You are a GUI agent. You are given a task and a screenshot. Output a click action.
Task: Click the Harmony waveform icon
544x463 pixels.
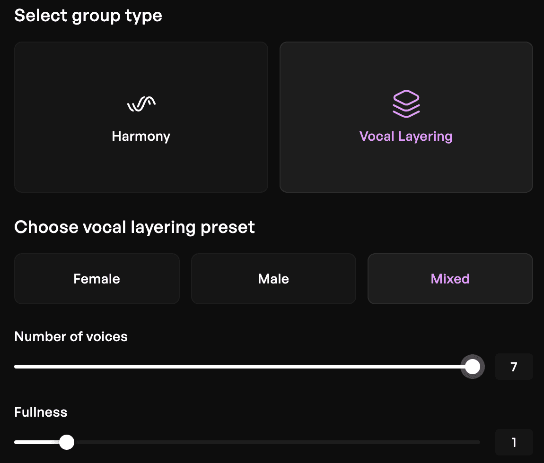click(141, 103)
